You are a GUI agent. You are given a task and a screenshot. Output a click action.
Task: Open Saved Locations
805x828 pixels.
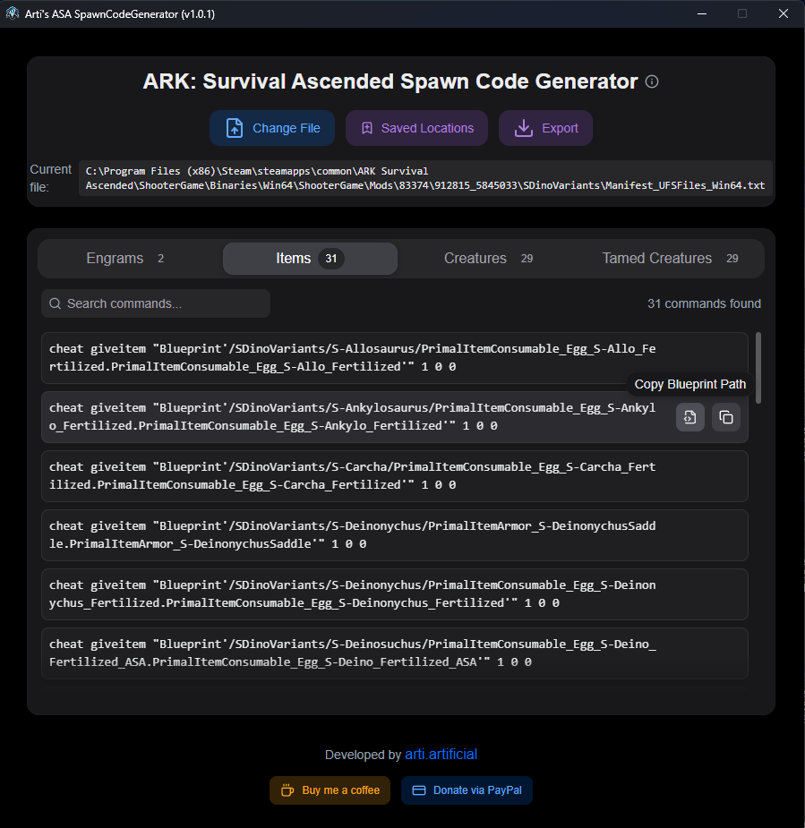point(416,128)
